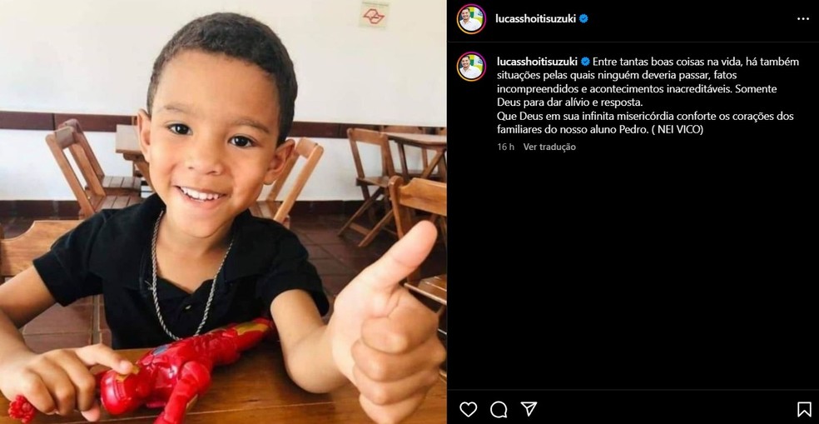The image size is (819, 424).
Task: Click the 16 h post timestamp
Action: click(x=505, y=147)
